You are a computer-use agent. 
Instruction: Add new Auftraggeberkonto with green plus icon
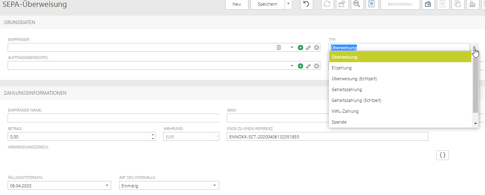pos(300,66)
